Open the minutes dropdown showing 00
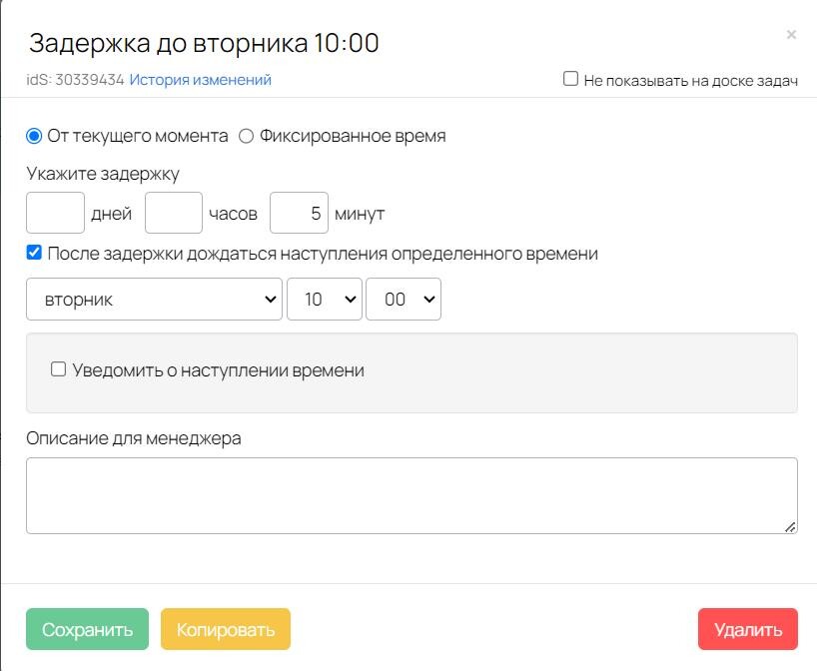The height and width of the screenshot is (671, 817). 403,300
